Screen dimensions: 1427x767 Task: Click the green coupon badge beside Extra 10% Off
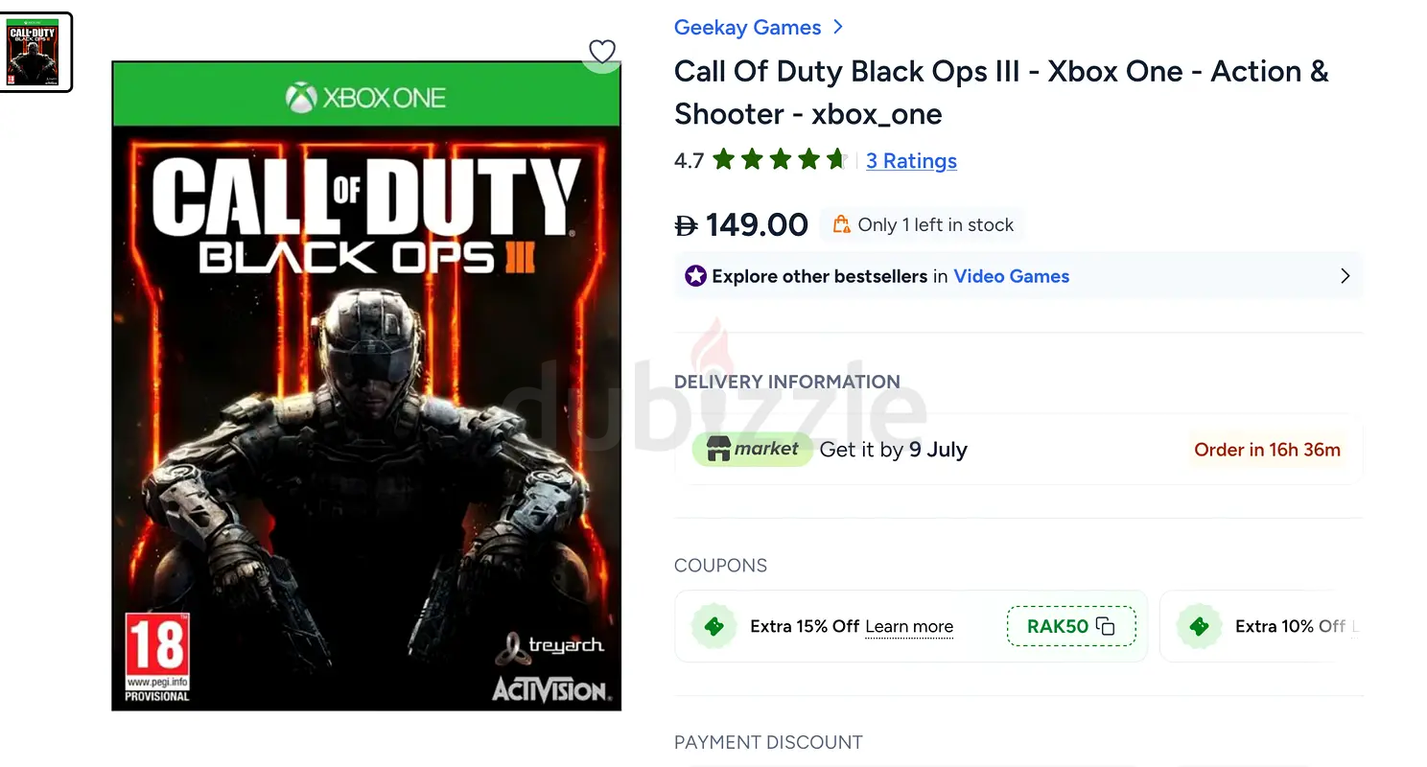tap(1199, 626)
